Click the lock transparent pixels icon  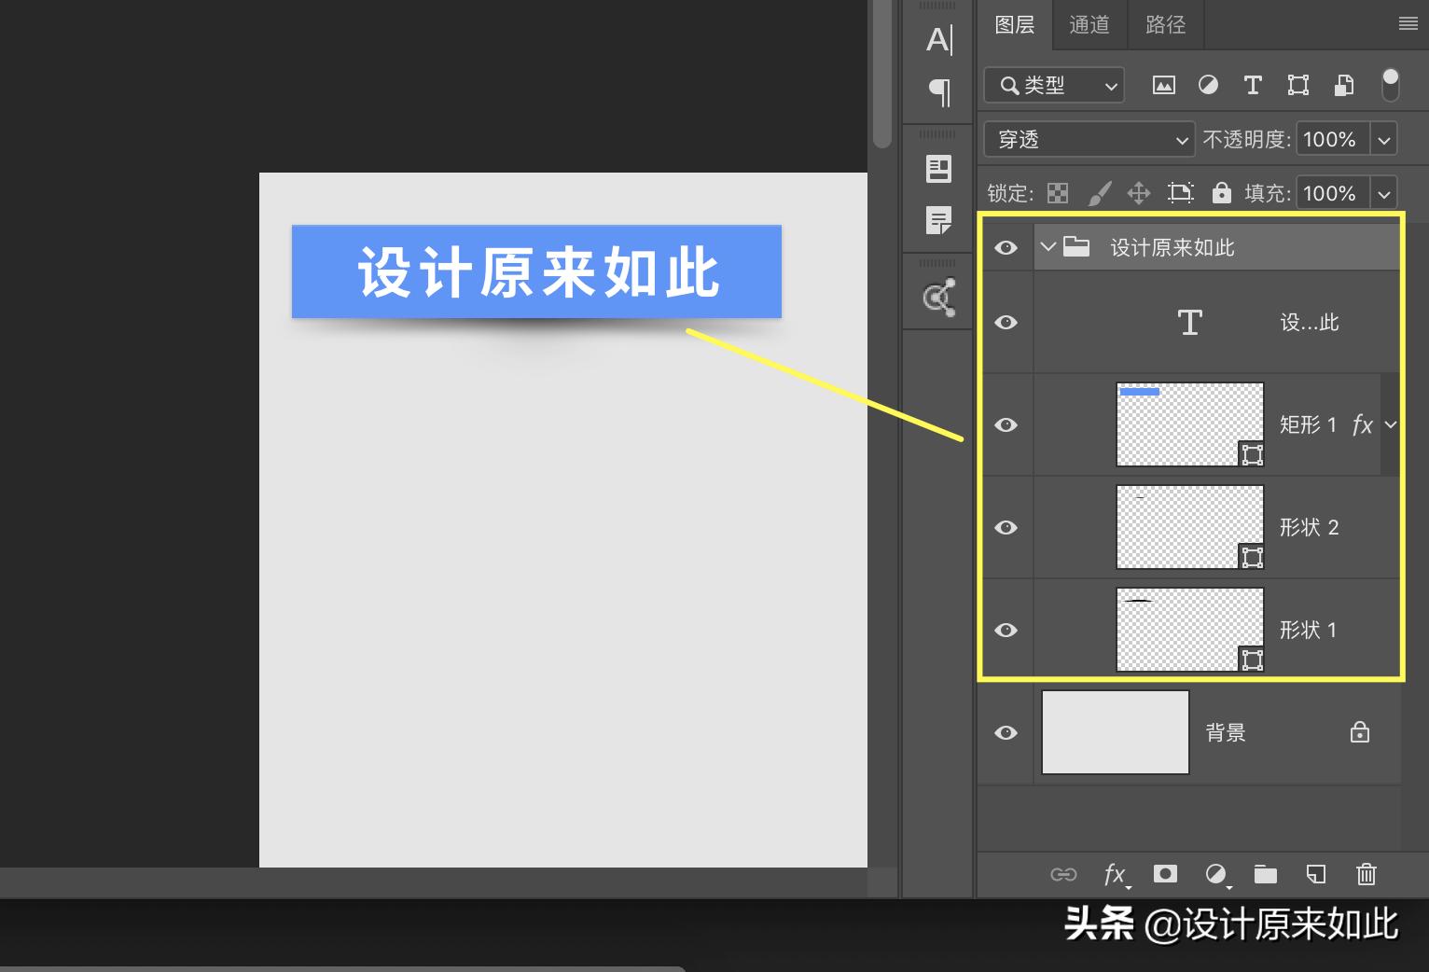tap(1058, 193)
